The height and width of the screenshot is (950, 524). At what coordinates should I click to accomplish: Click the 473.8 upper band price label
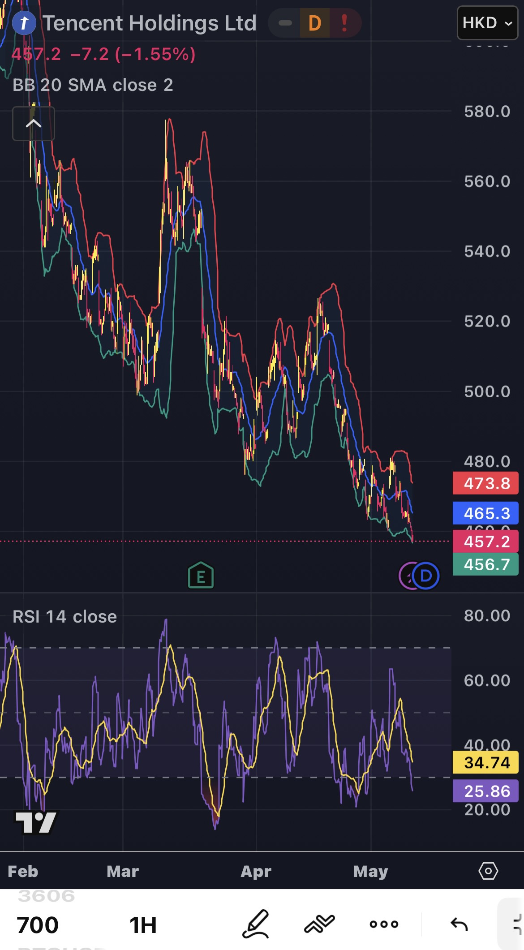point(486,483)
